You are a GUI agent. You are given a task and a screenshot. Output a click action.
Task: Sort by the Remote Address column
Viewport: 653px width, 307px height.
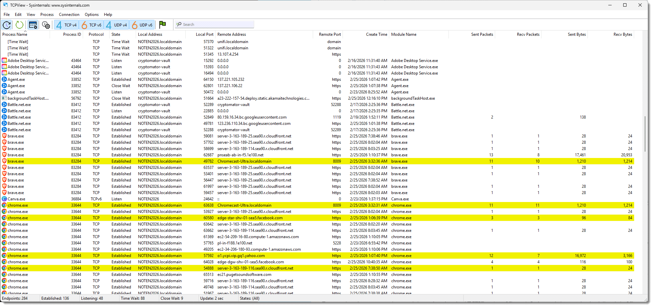point(231,34)
